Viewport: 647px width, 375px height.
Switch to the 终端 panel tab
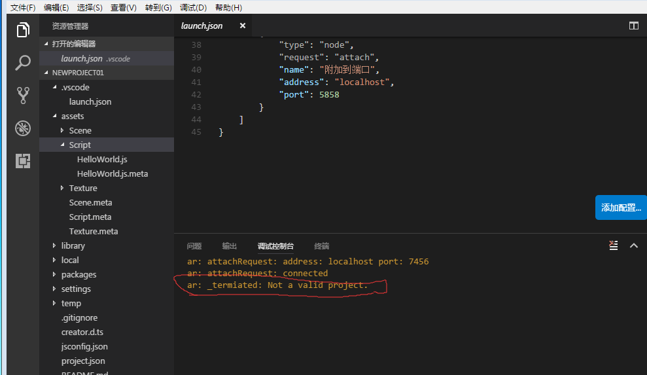point(322,246)
